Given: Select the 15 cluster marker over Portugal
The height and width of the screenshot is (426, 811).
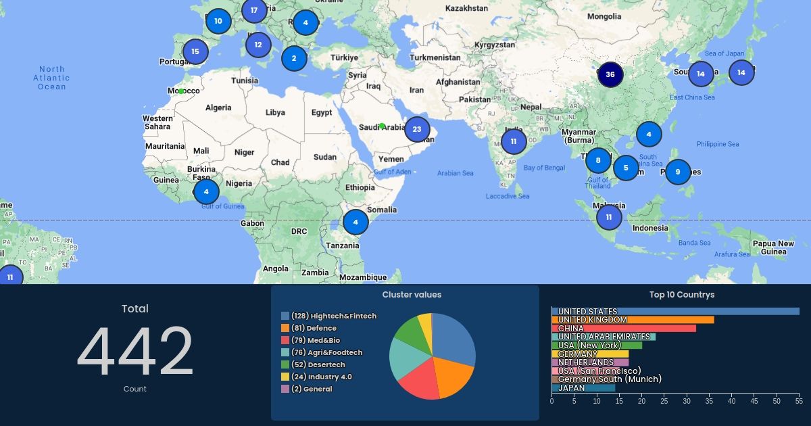Looking at the screenshot, I should point(195,51).
